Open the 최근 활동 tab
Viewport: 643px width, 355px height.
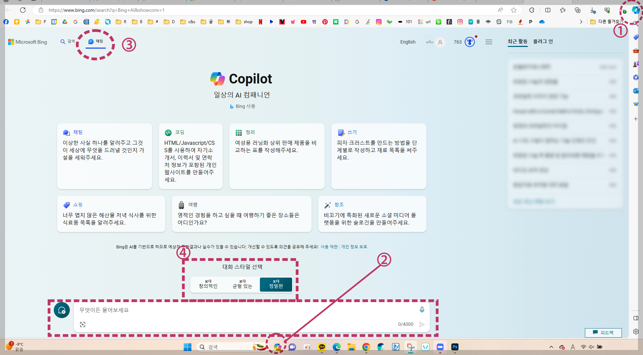(517, 42)
